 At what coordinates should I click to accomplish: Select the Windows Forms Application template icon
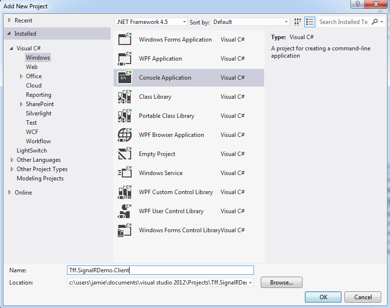pyautogui.click(x=125, y=40)
